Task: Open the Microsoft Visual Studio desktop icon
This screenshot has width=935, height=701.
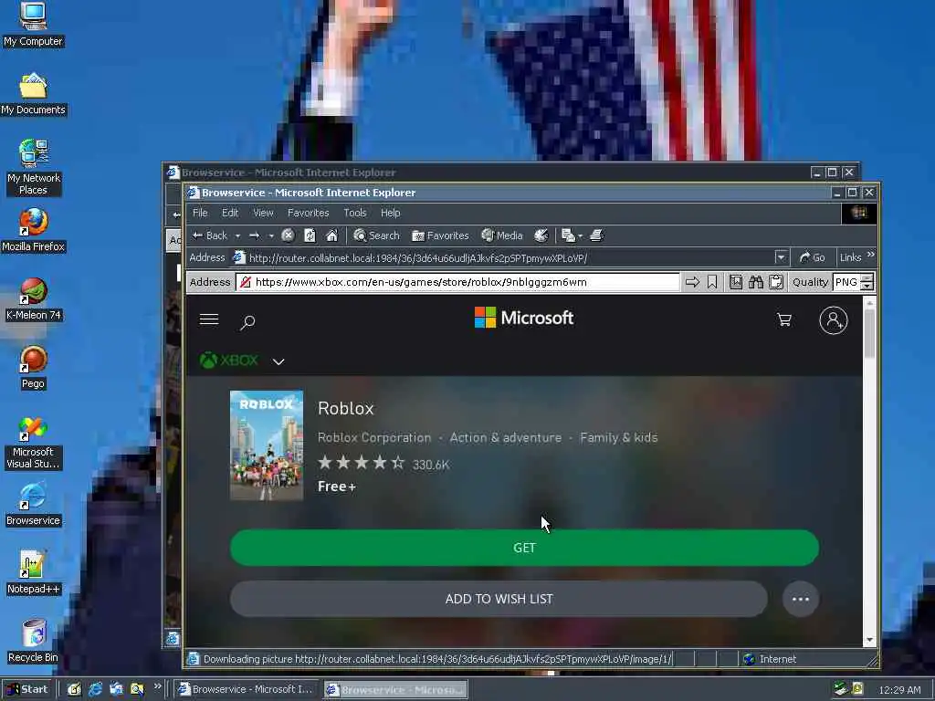Action: [34, 443]
